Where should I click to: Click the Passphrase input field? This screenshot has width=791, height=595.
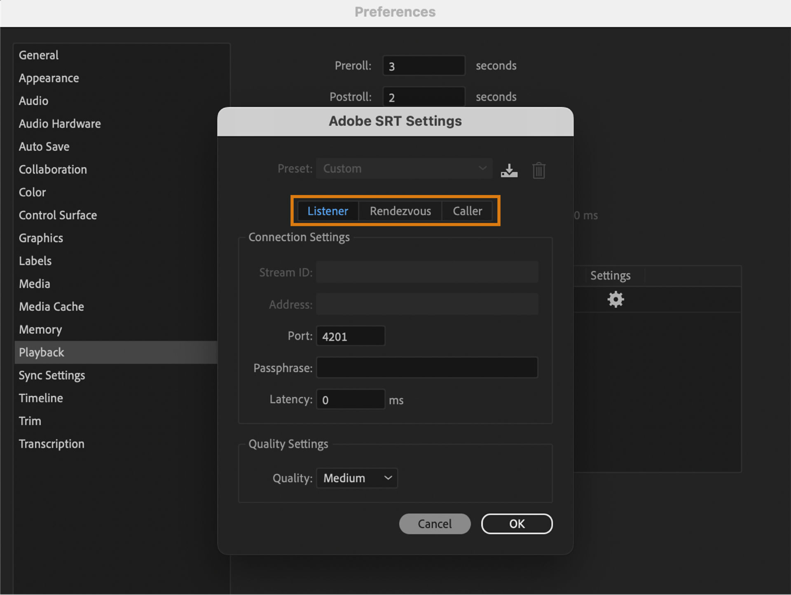(x=427, y=368)
